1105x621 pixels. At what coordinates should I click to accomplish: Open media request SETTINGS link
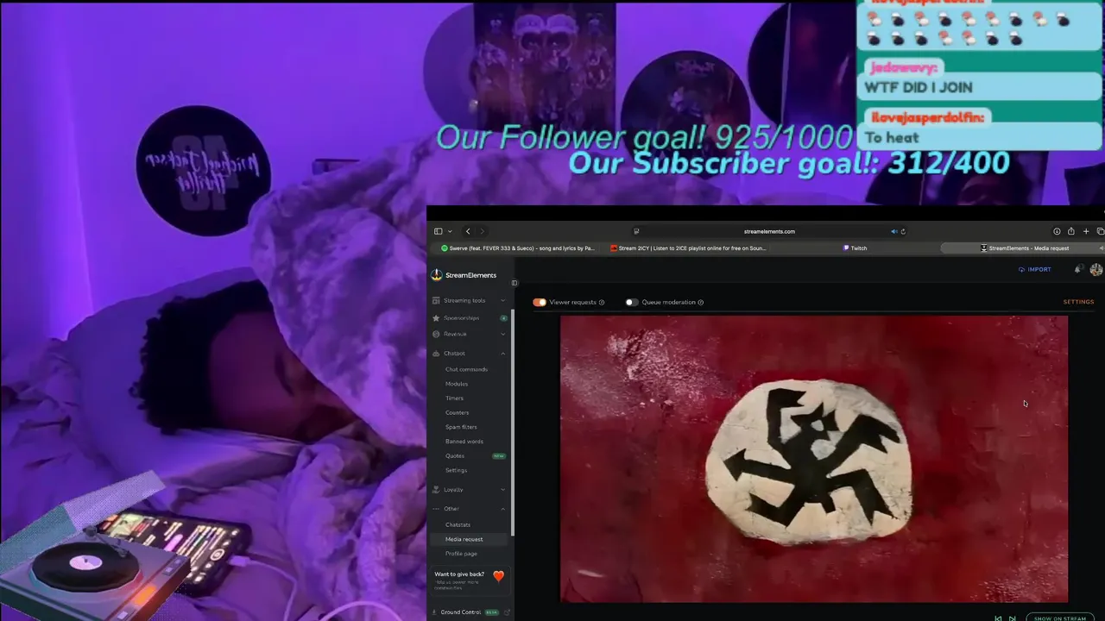(1078, 302)
